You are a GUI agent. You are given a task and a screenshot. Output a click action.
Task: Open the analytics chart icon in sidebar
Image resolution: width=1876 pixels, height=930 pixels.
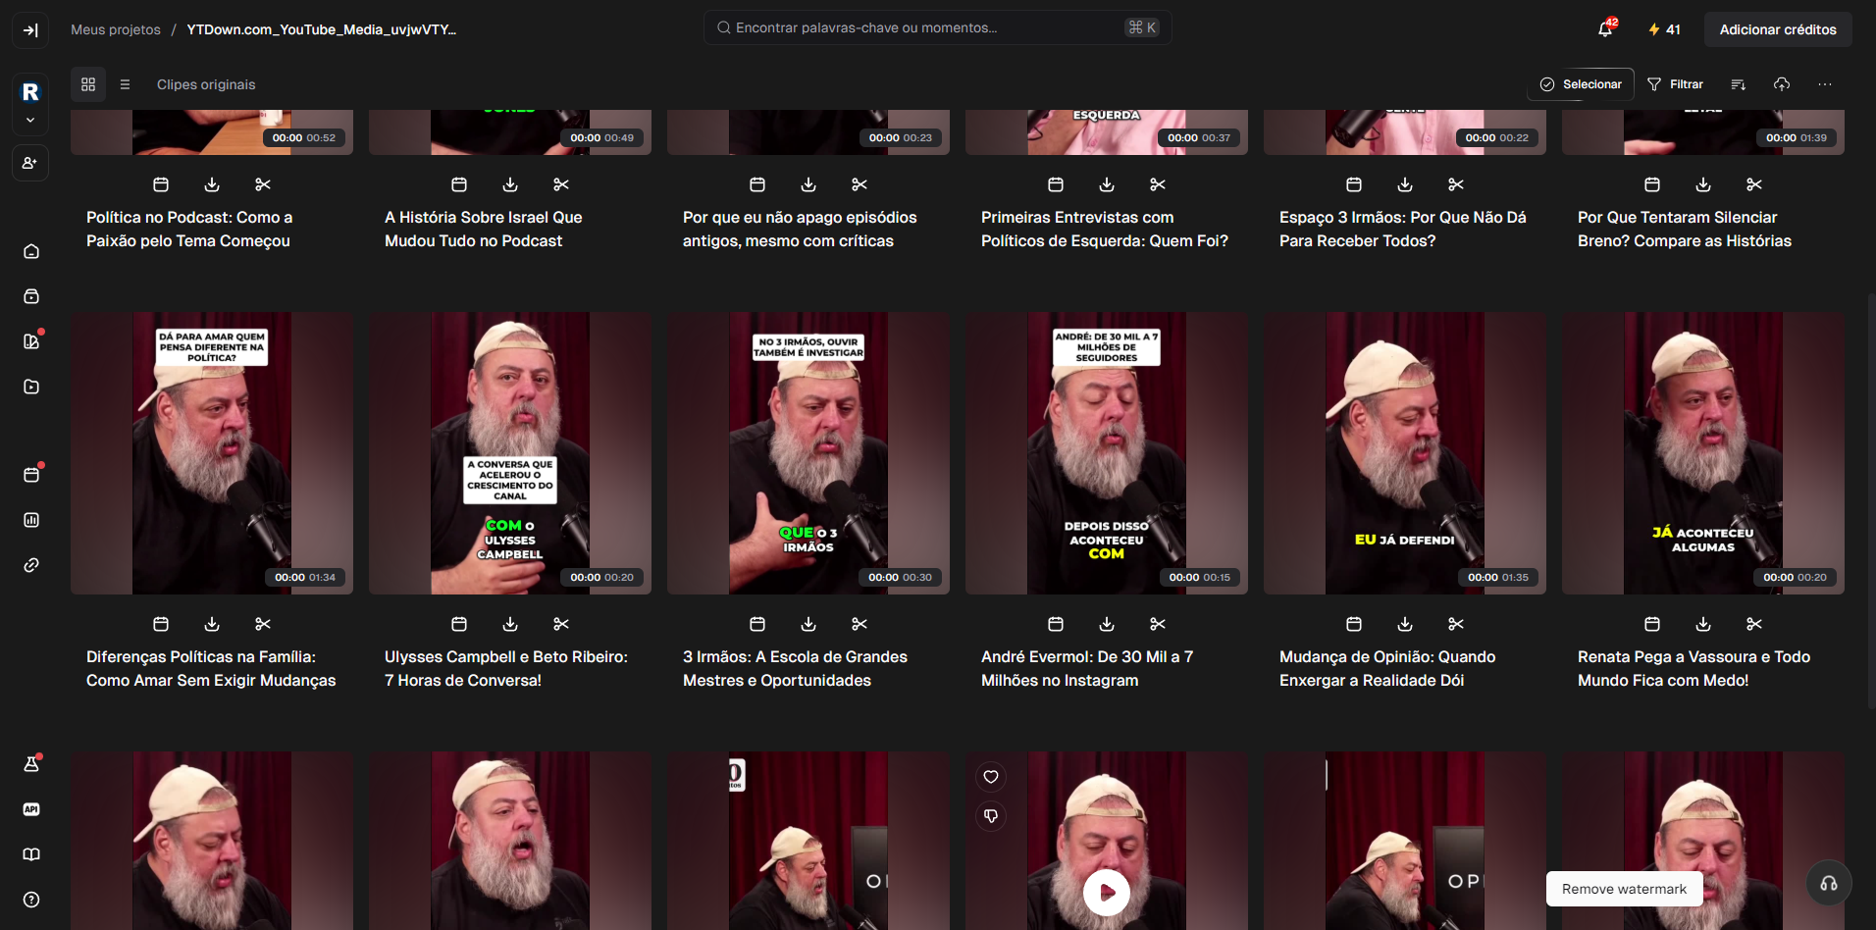pyautogui.click(x=31, y=520)
